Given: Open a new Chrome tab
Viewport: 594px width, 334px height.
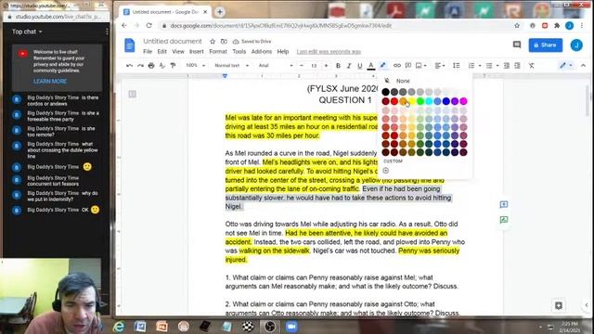Looking at the screenshot, I should tap(220, 12).
